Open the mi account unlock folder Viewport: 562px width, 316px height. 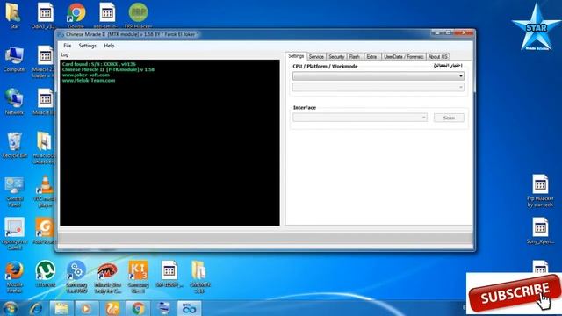tap(45, 147)
